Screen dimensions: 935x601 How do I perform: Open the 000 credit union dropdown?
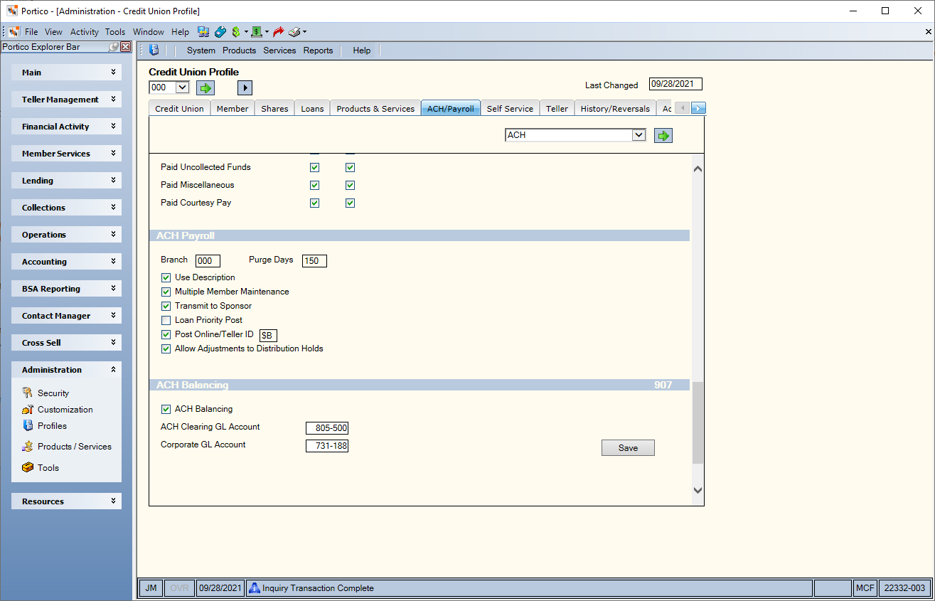coord(169,87)
